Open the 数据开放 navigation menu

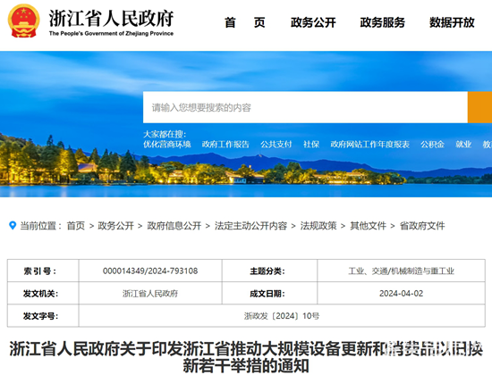pyautogui.click(x=452, y=22)
